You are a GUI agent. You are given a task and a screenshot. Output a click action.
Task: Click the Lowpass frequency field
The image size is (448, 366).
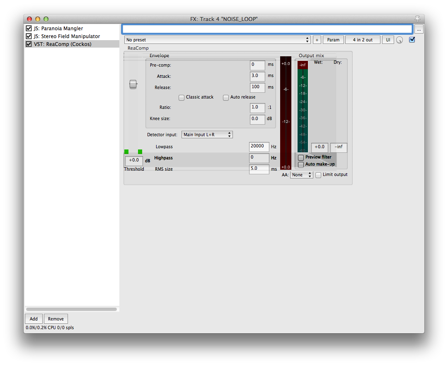[x=259, y=147]
